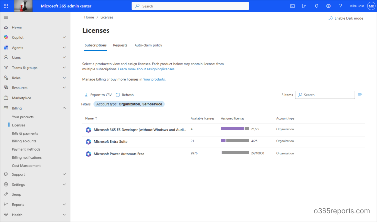Expand the Copilot menu chevron
377x222 pixels.
coord(64,37)
